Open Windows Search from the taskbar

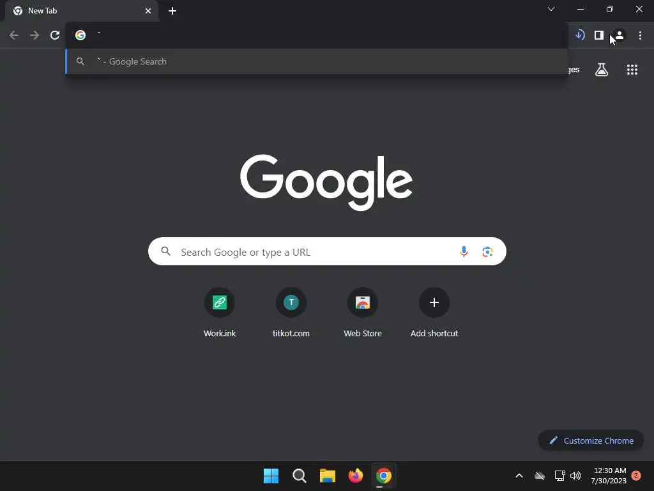coord(299,476)
